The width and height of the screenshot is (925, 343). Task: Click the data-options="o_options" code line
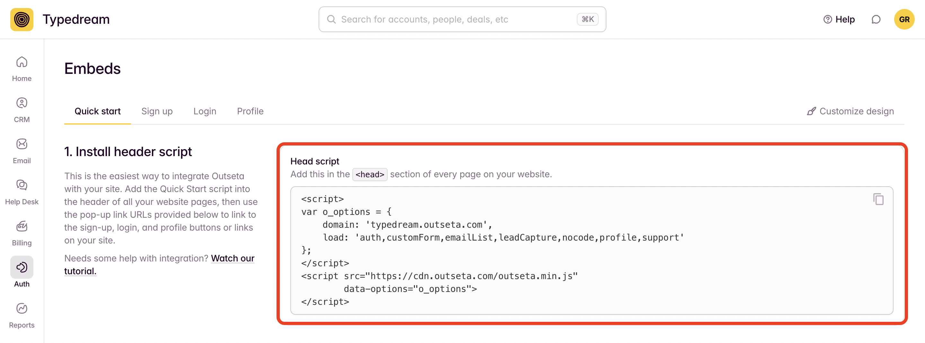pyautogui.click(x=410, y=289)
